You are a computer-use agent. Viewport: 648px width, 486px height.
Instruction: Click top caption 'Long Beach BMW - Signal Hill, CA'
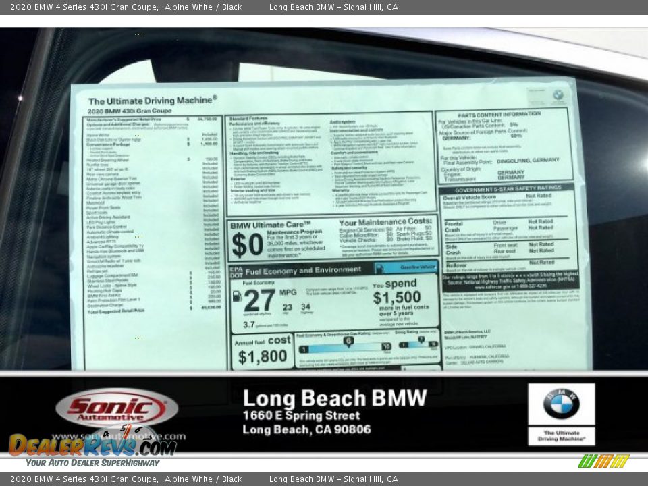pos(334,7)
